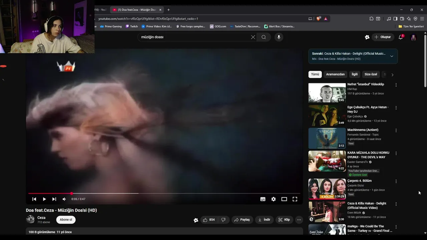Viewport: 427px width, 240px height.
Task: Open browser extensions puzzle icon
Action: (x=371, y=19)
